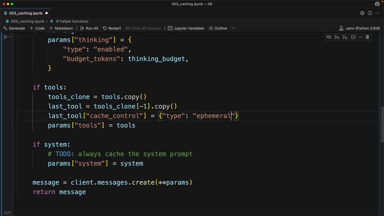Execute cell and below icon

[x=345, y=37]
